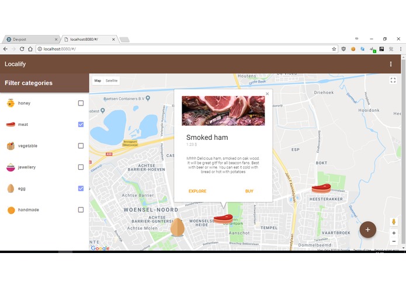
Task: Click the vegetable basket icon
Action: pos(11,146)
